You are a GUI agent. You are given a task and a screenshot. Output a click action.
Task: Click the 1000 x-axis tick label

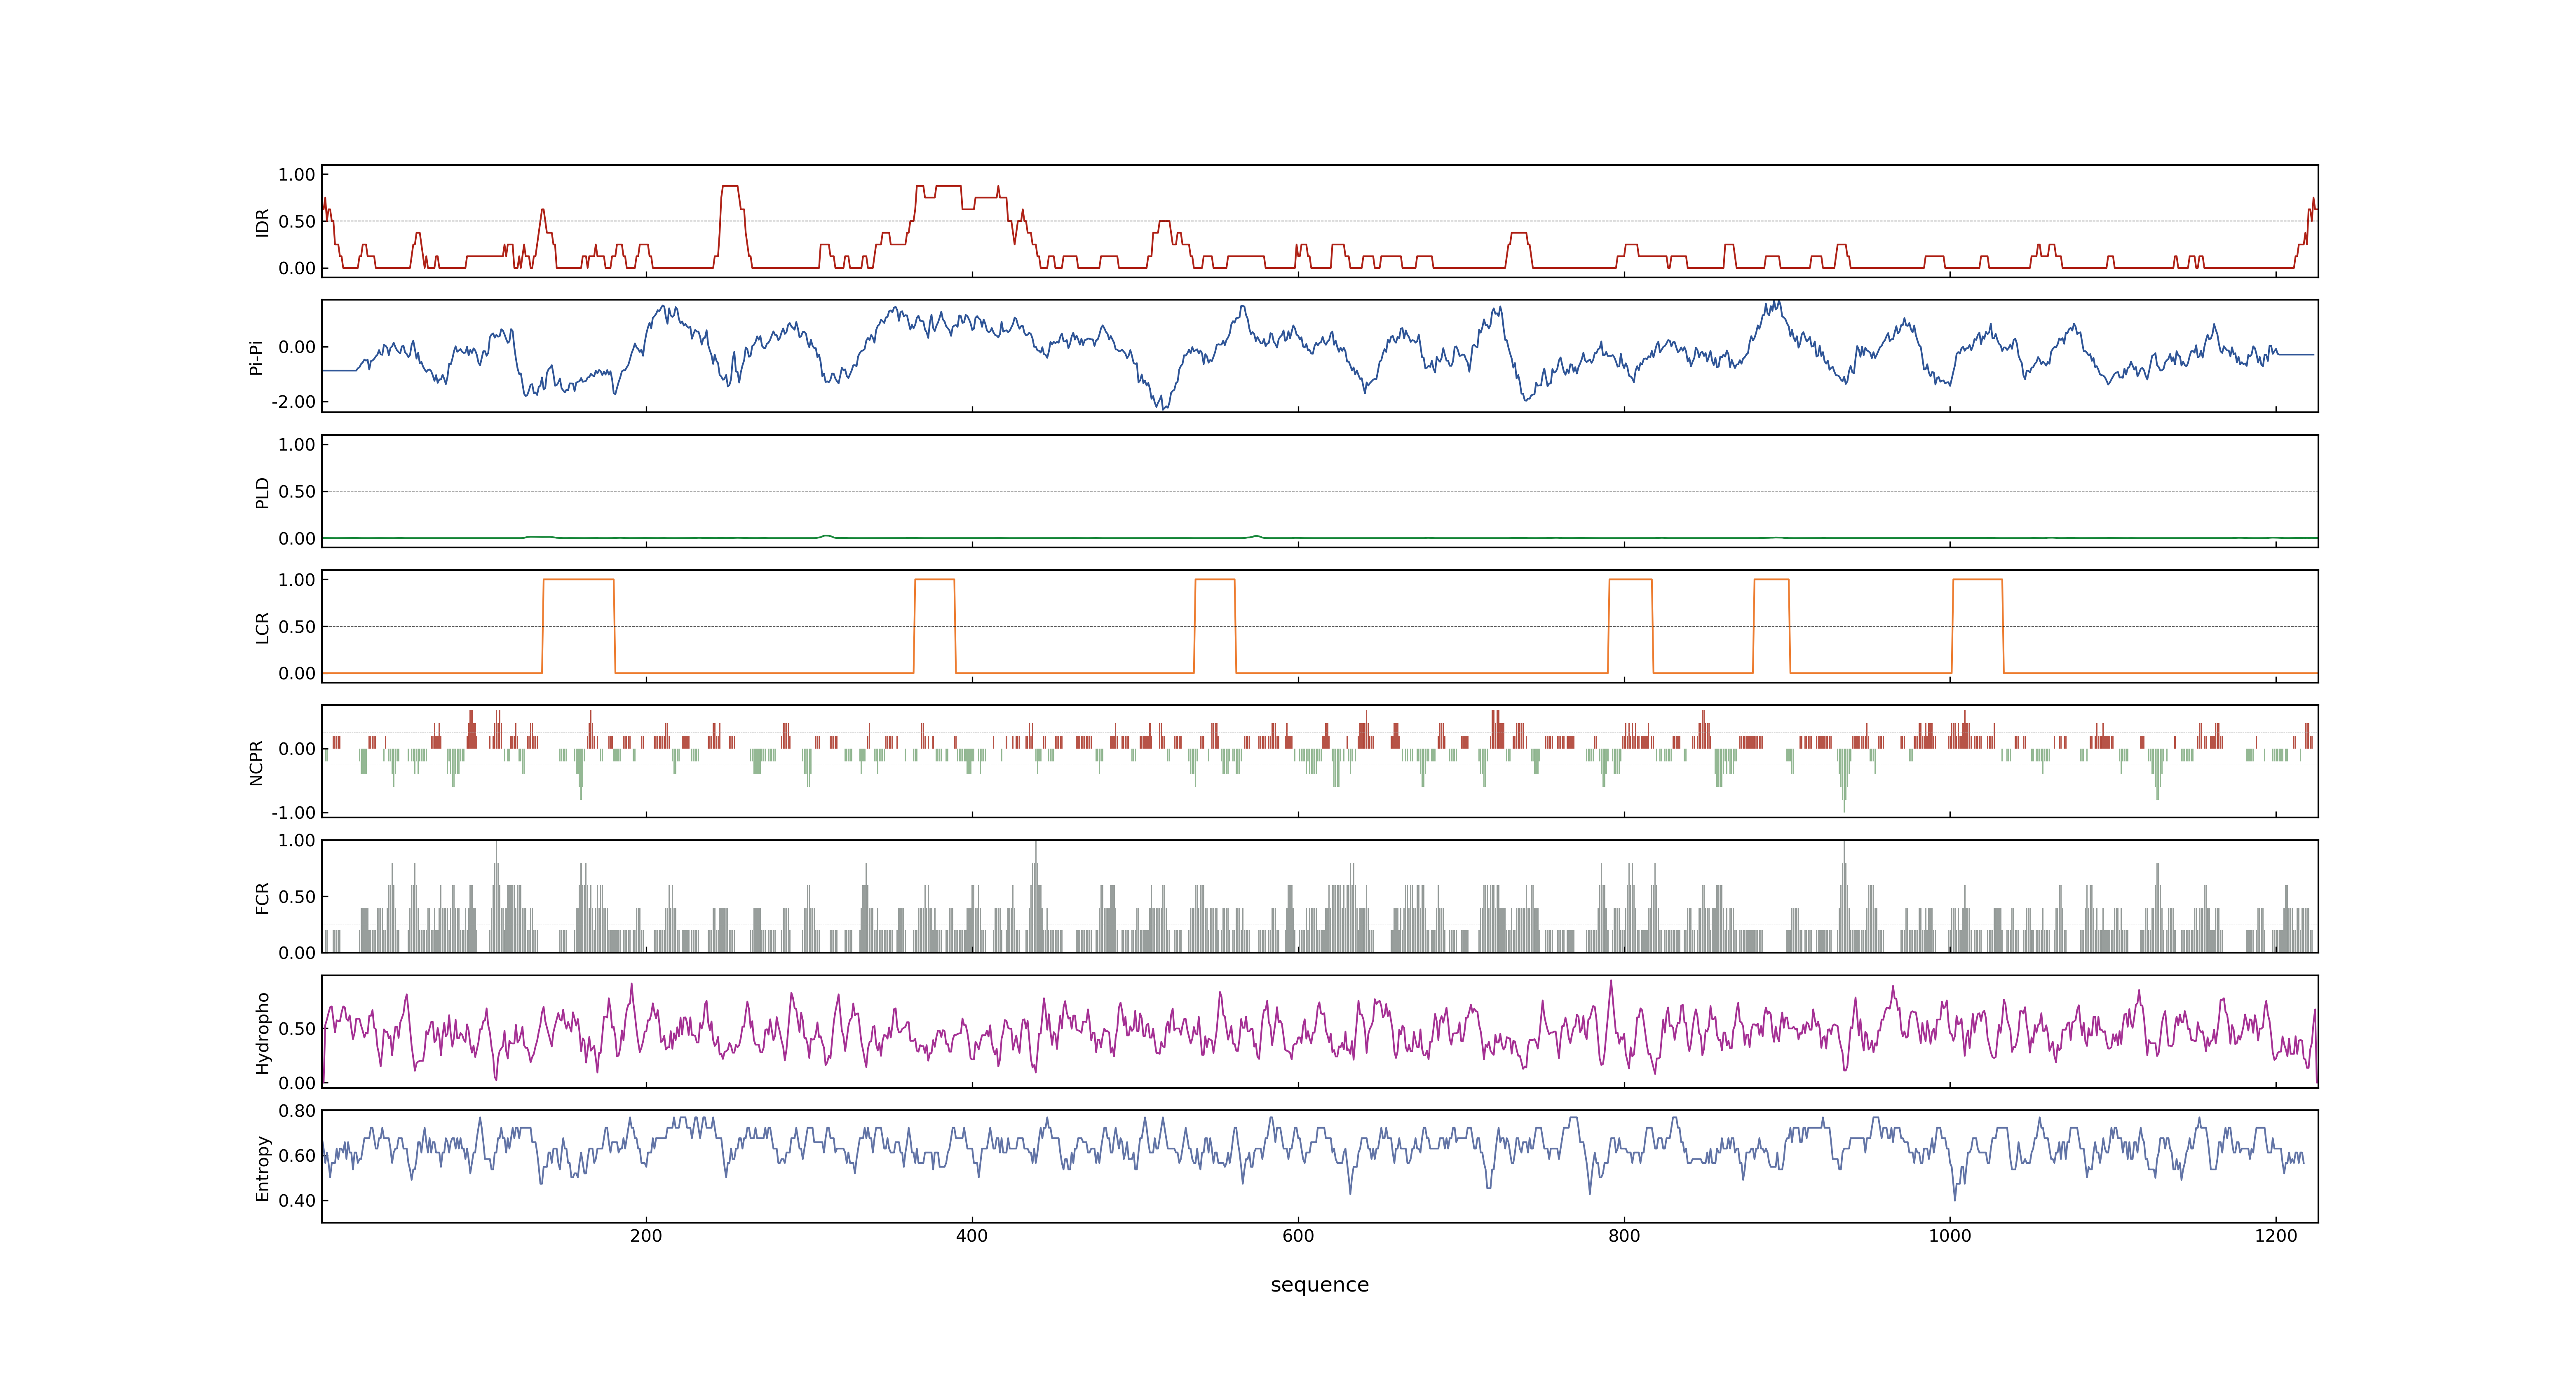(x=1950, y=1236)
